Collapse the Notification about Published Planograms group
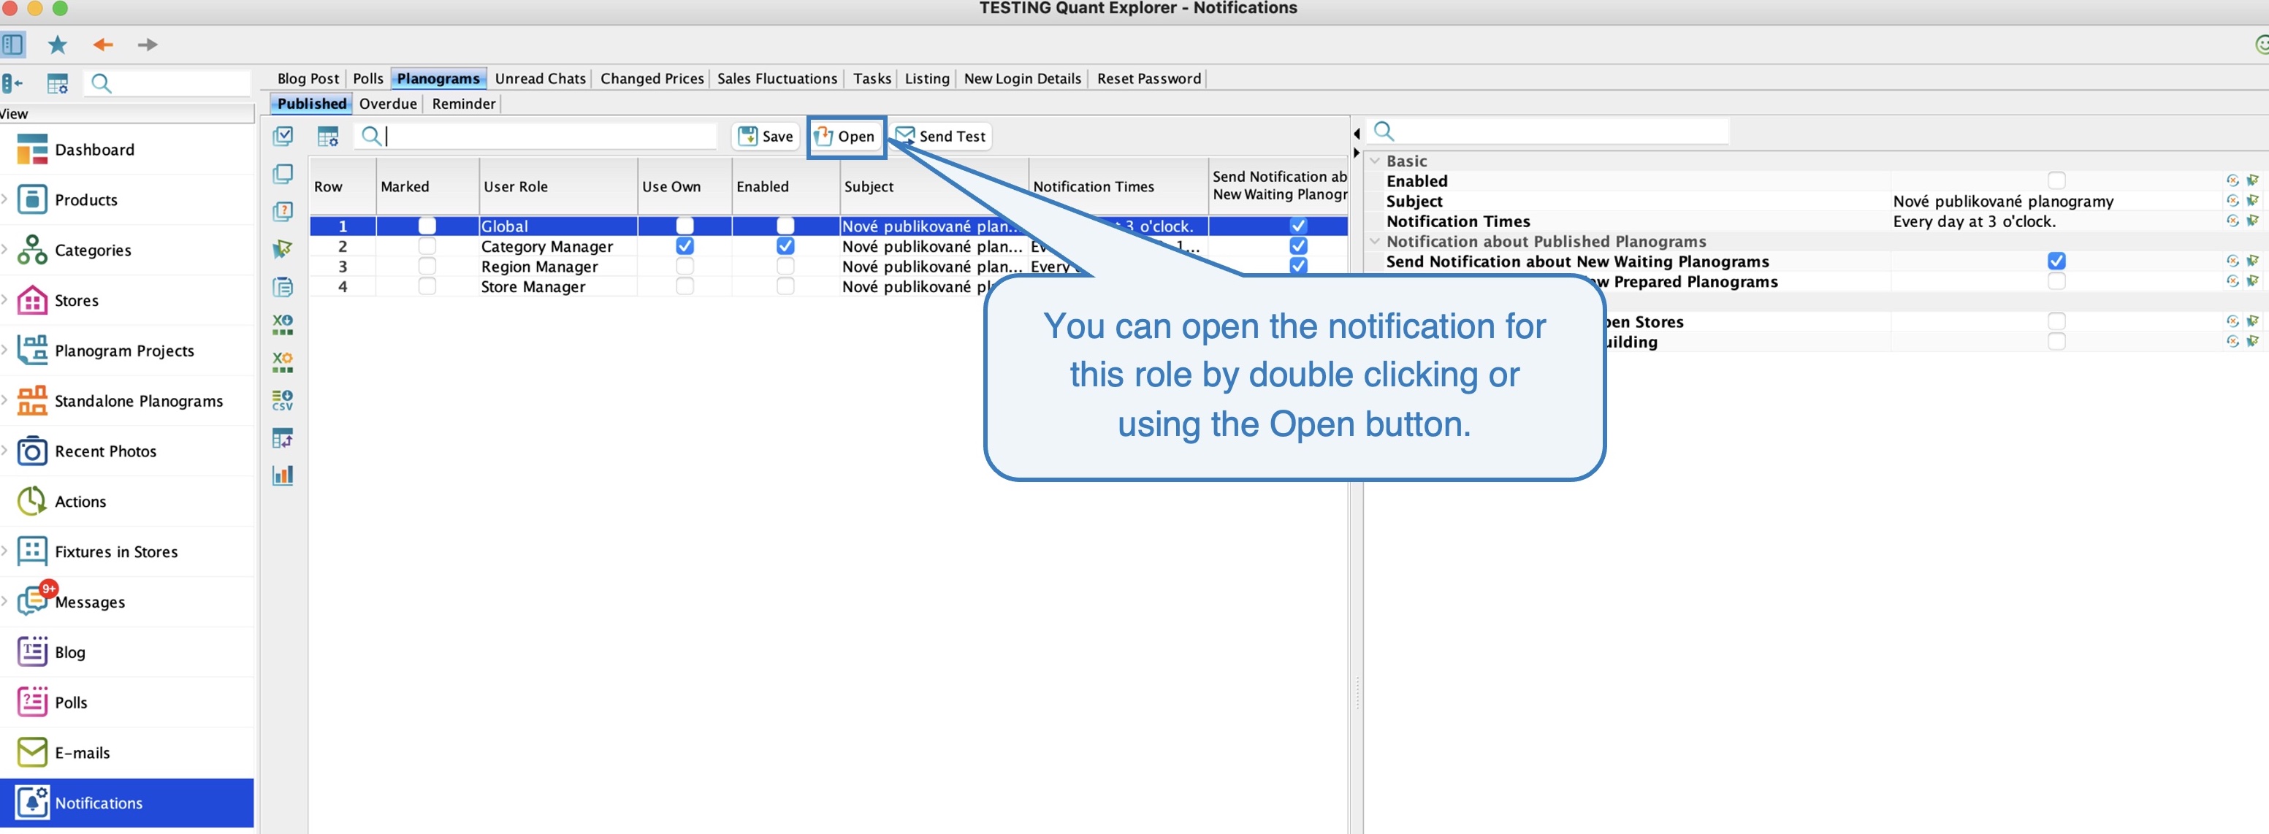Image resolution: width=2269 pixels, height=834 pixels. click(1375, 241)
